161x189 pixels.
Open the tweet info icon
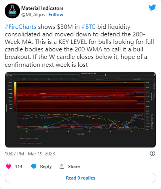click(x=152, y=153)
